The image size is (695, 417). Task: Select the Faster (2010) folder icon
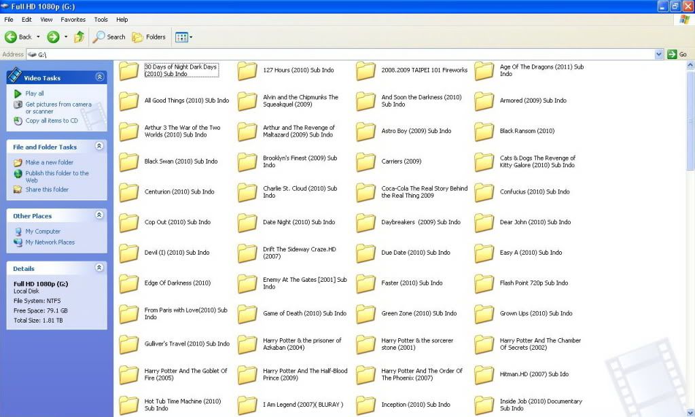366,283
